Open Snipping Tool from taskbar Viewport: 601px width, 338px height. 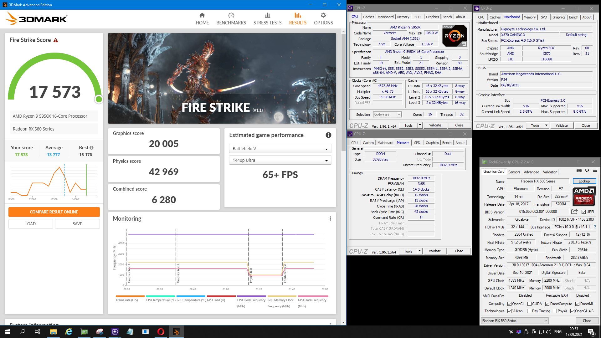(x=100, y=332)
